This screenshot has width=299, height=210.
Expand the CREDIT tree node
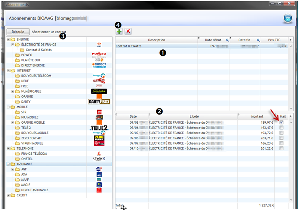tap(8, 195)
